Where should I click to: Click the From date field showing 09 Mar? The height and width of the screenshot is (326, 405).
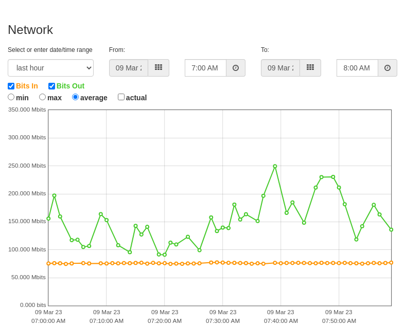(x=129, y=68)
